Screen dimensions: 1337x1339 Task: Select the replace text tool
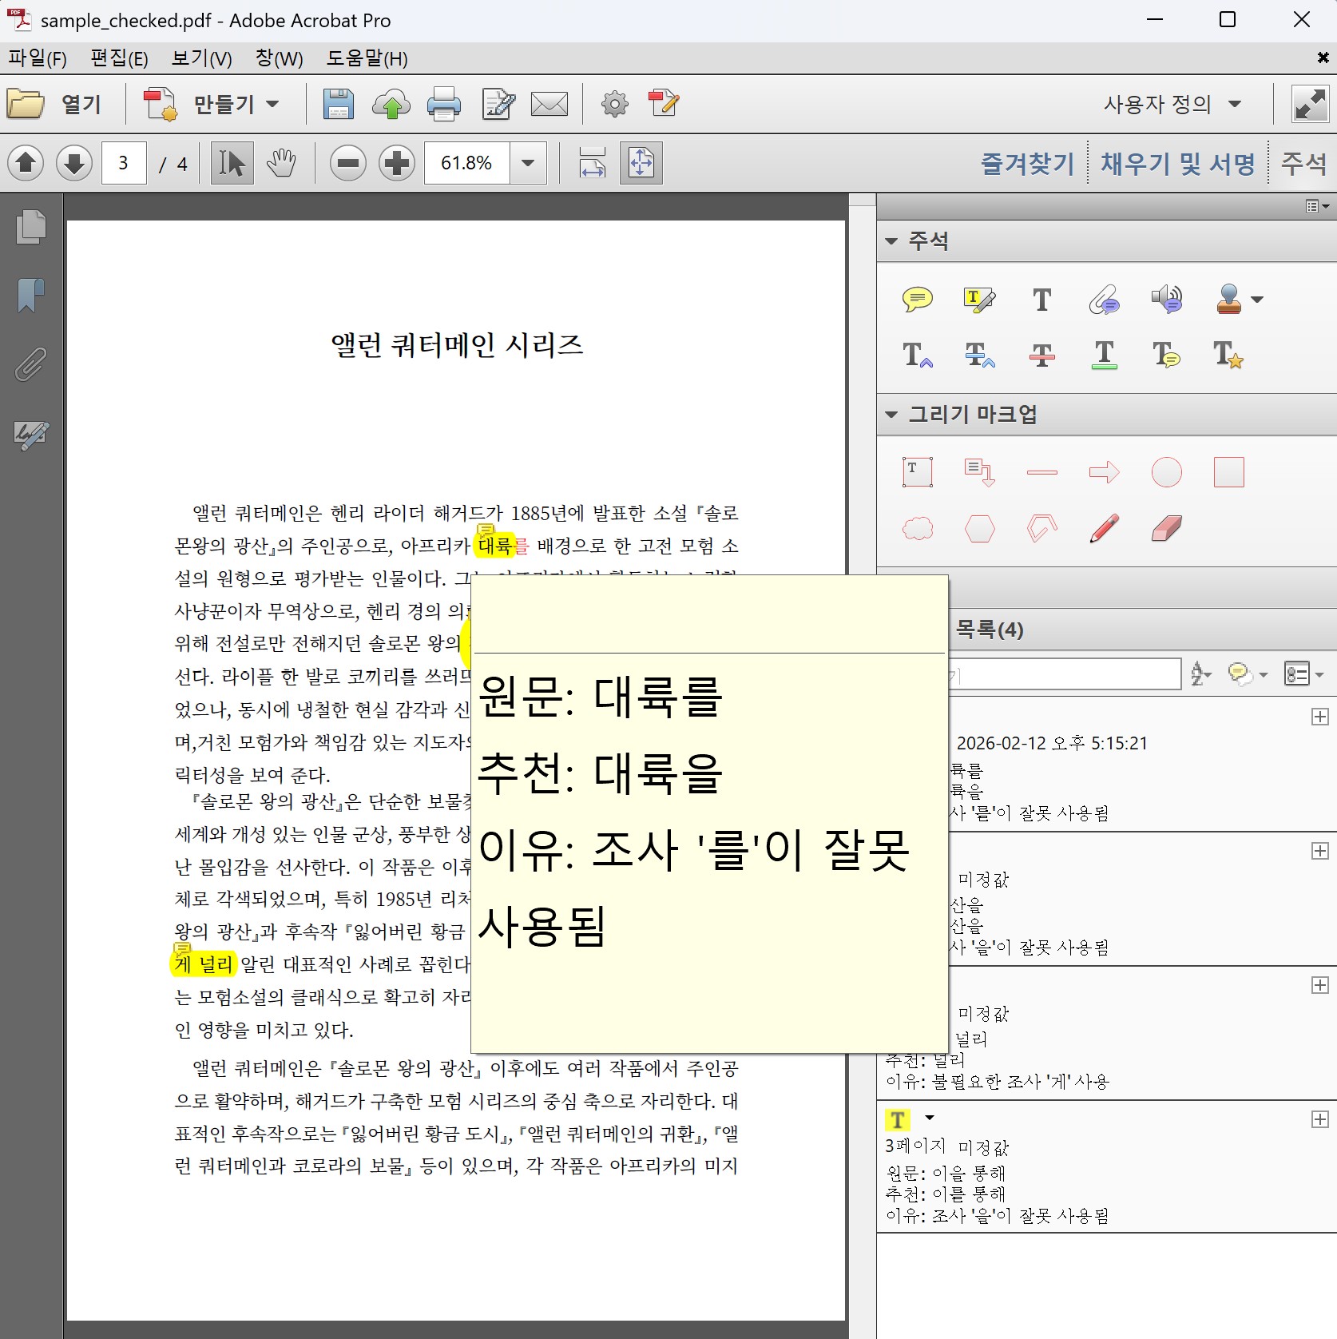pos(980,354)
